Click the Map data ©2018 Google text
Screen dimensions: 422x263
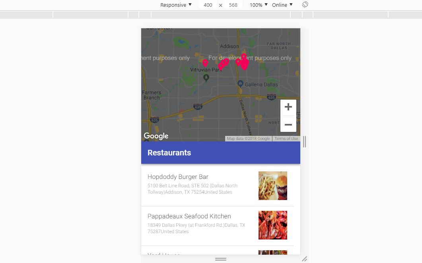[249, 138]
